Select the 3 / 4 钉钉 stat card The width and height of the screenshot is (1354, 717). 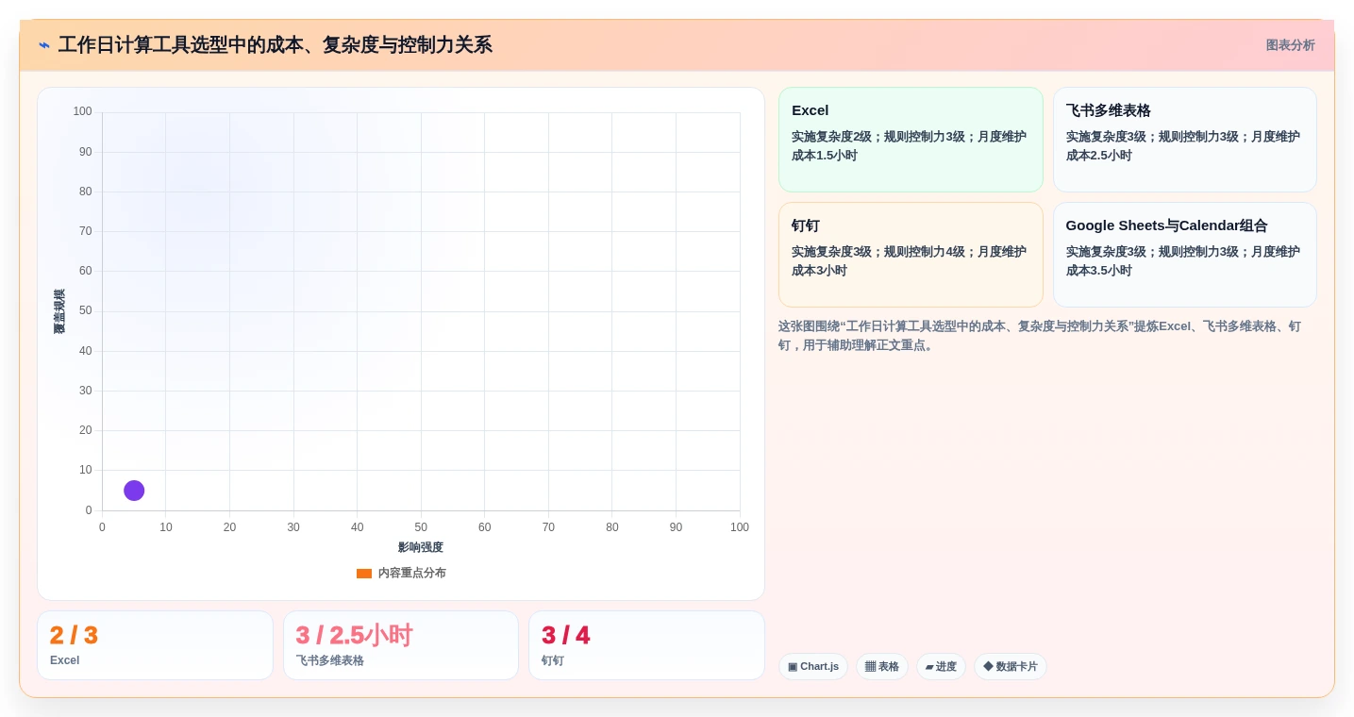click(x=646, y=645)
